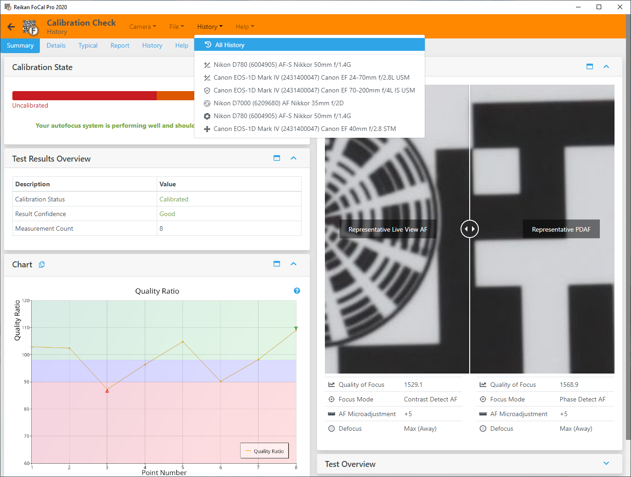
Task: Maximize the Chart panel
Action: coord(277,264)
